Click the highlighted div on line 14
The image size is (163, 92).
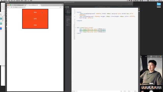(x=92, y=30)
